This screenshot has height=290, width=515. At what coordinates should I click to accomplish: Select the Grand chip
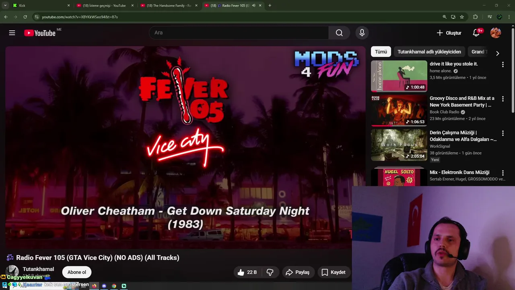tap(479, 52)
